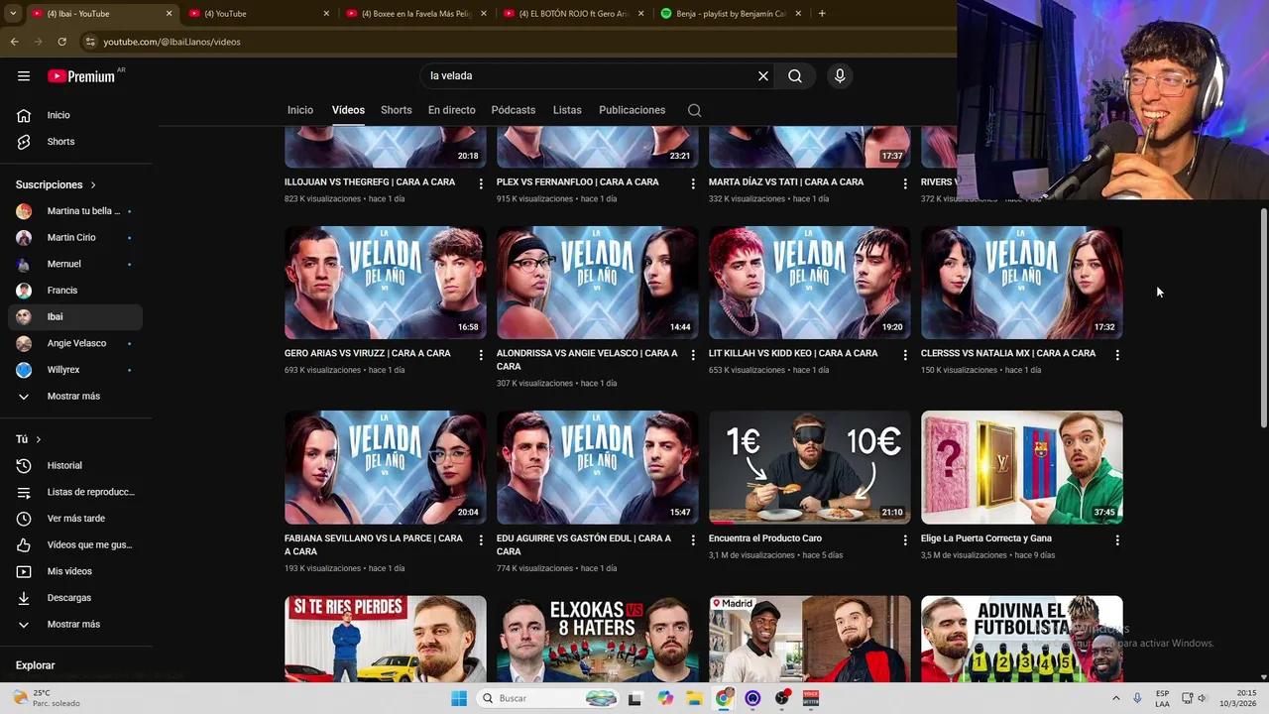
Task: Open Lit Killah vs Kidd Keo thumbnail
Action: click(x=810, y=283)
